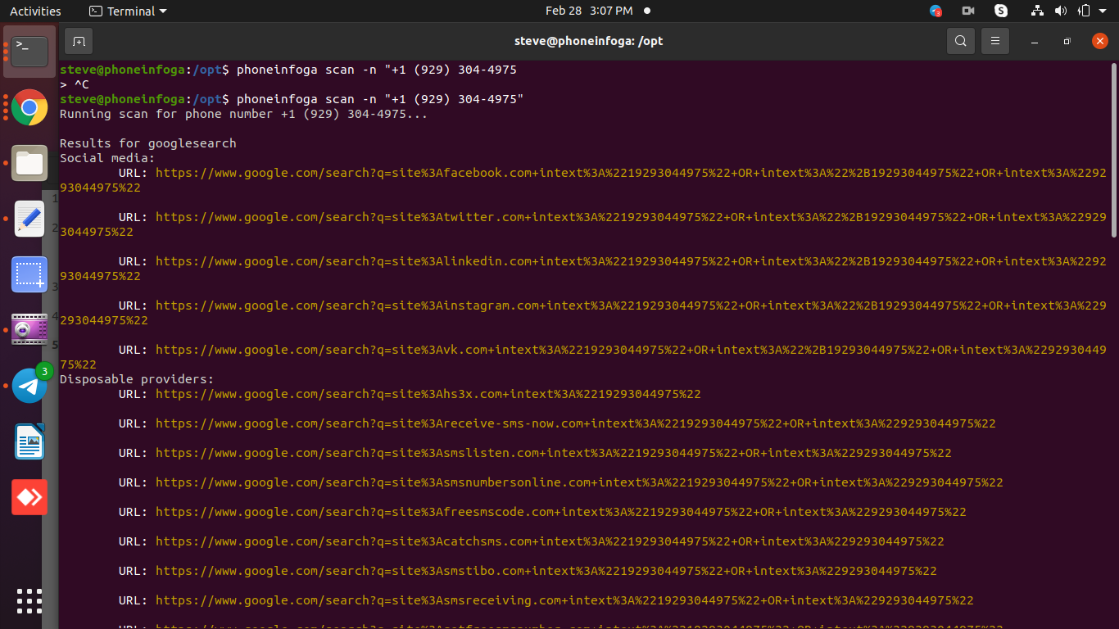1119x629 pixels.
Task: Open the Text Editor dock icon
Action: coord(29,219)
